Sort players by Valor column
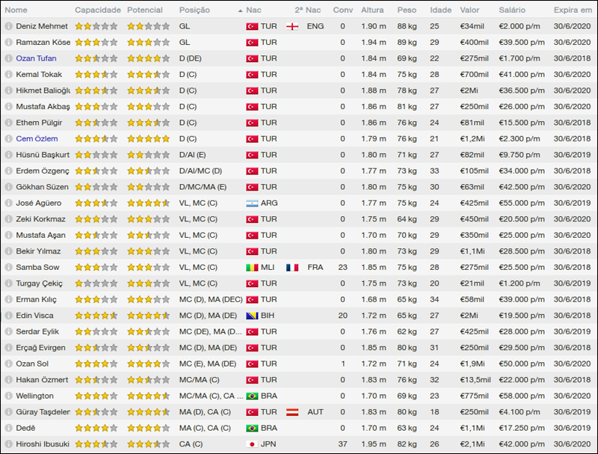598x454 pixels. point(470,10)
